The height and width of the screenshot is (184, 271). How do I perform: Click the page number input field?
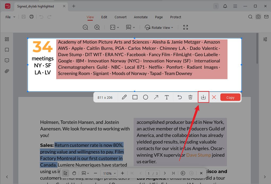(149, 173)
